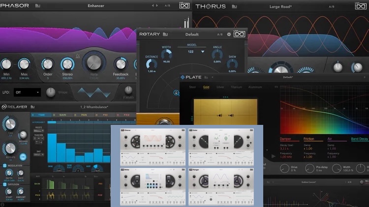369x207 pixels.
Task: Open Phasor preset browser folder icon
Action: [x=38, y=5]
